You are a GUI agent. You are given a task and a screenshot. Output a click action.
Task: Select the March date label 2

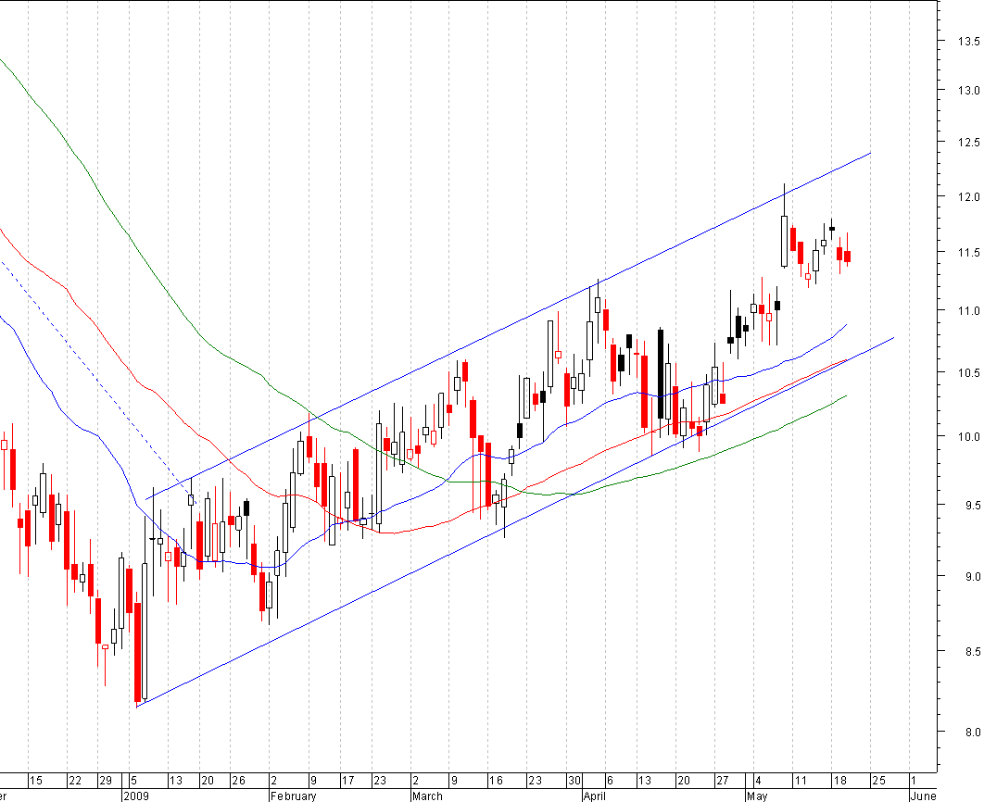[x=415, y=781]
